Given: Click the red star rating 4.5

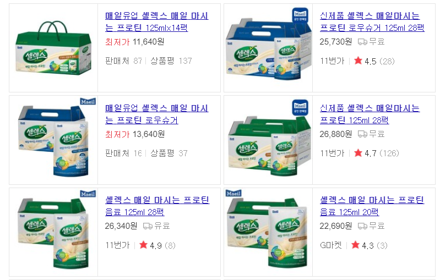Looking at the screenshot, I should pos(358,61).
